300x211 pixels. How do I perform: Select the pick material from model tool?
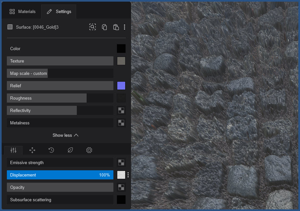click(92, 27)
